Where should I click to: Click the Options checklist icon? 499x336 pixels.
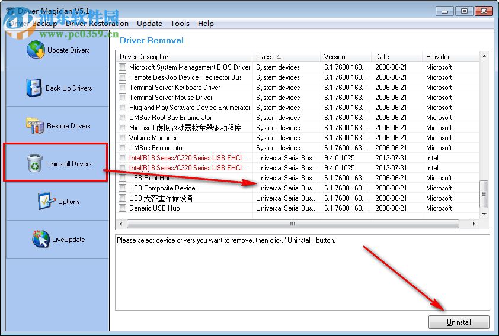pyautogui.click(x=46, y=201)
